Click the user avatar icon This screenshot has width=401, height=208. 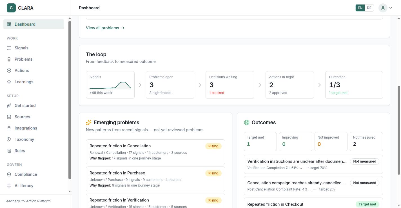tap(383, 8)
